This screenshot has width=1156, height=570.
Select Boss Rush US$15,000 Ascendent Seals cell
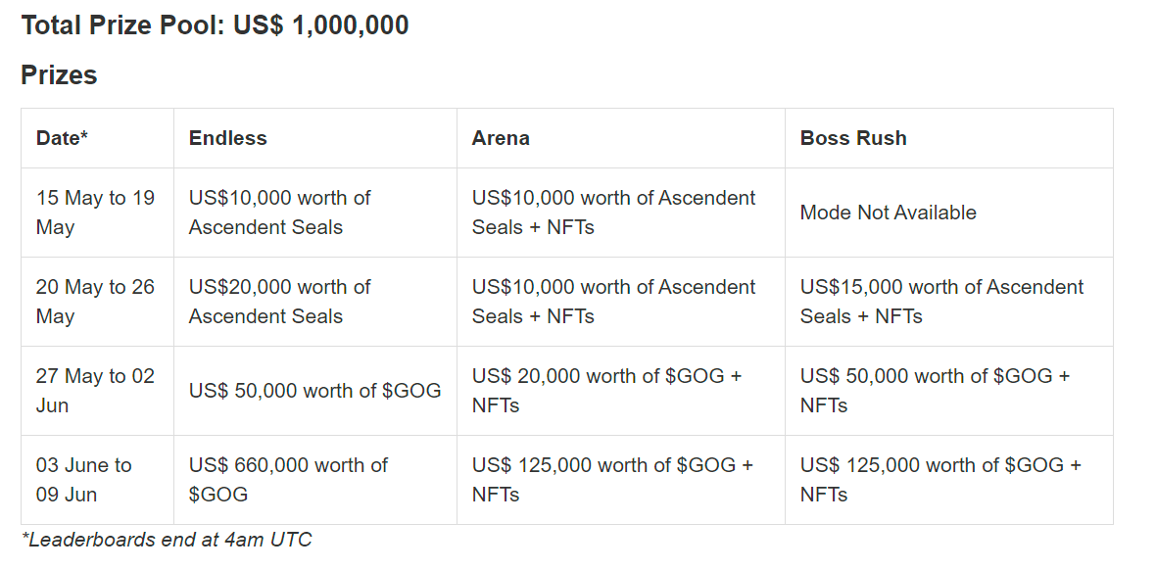[941, 302]
